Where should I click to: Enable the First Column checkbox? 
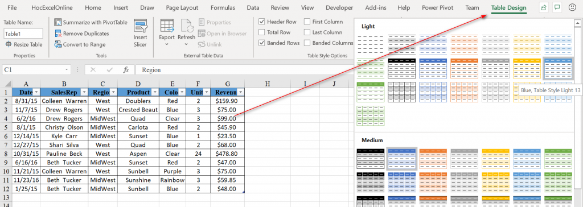click(307, 22)
